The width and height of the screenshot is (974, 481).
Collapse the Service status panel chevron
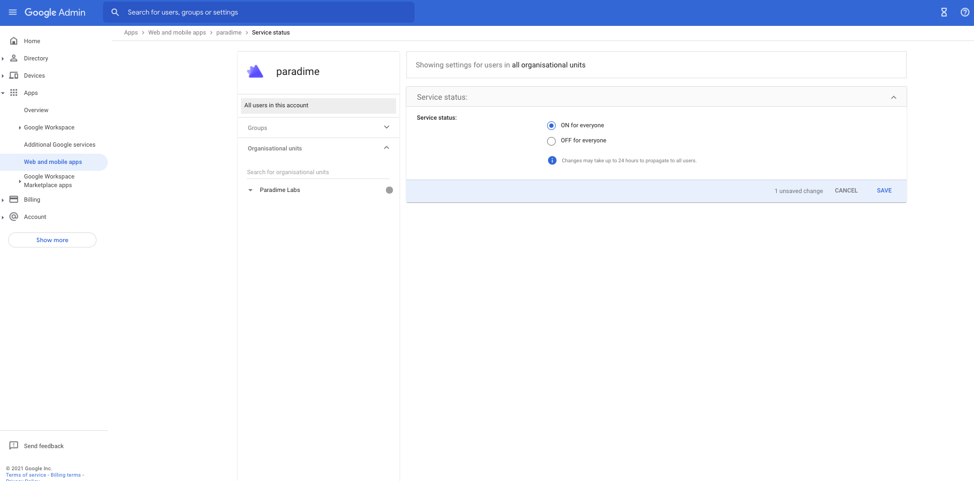894,98
